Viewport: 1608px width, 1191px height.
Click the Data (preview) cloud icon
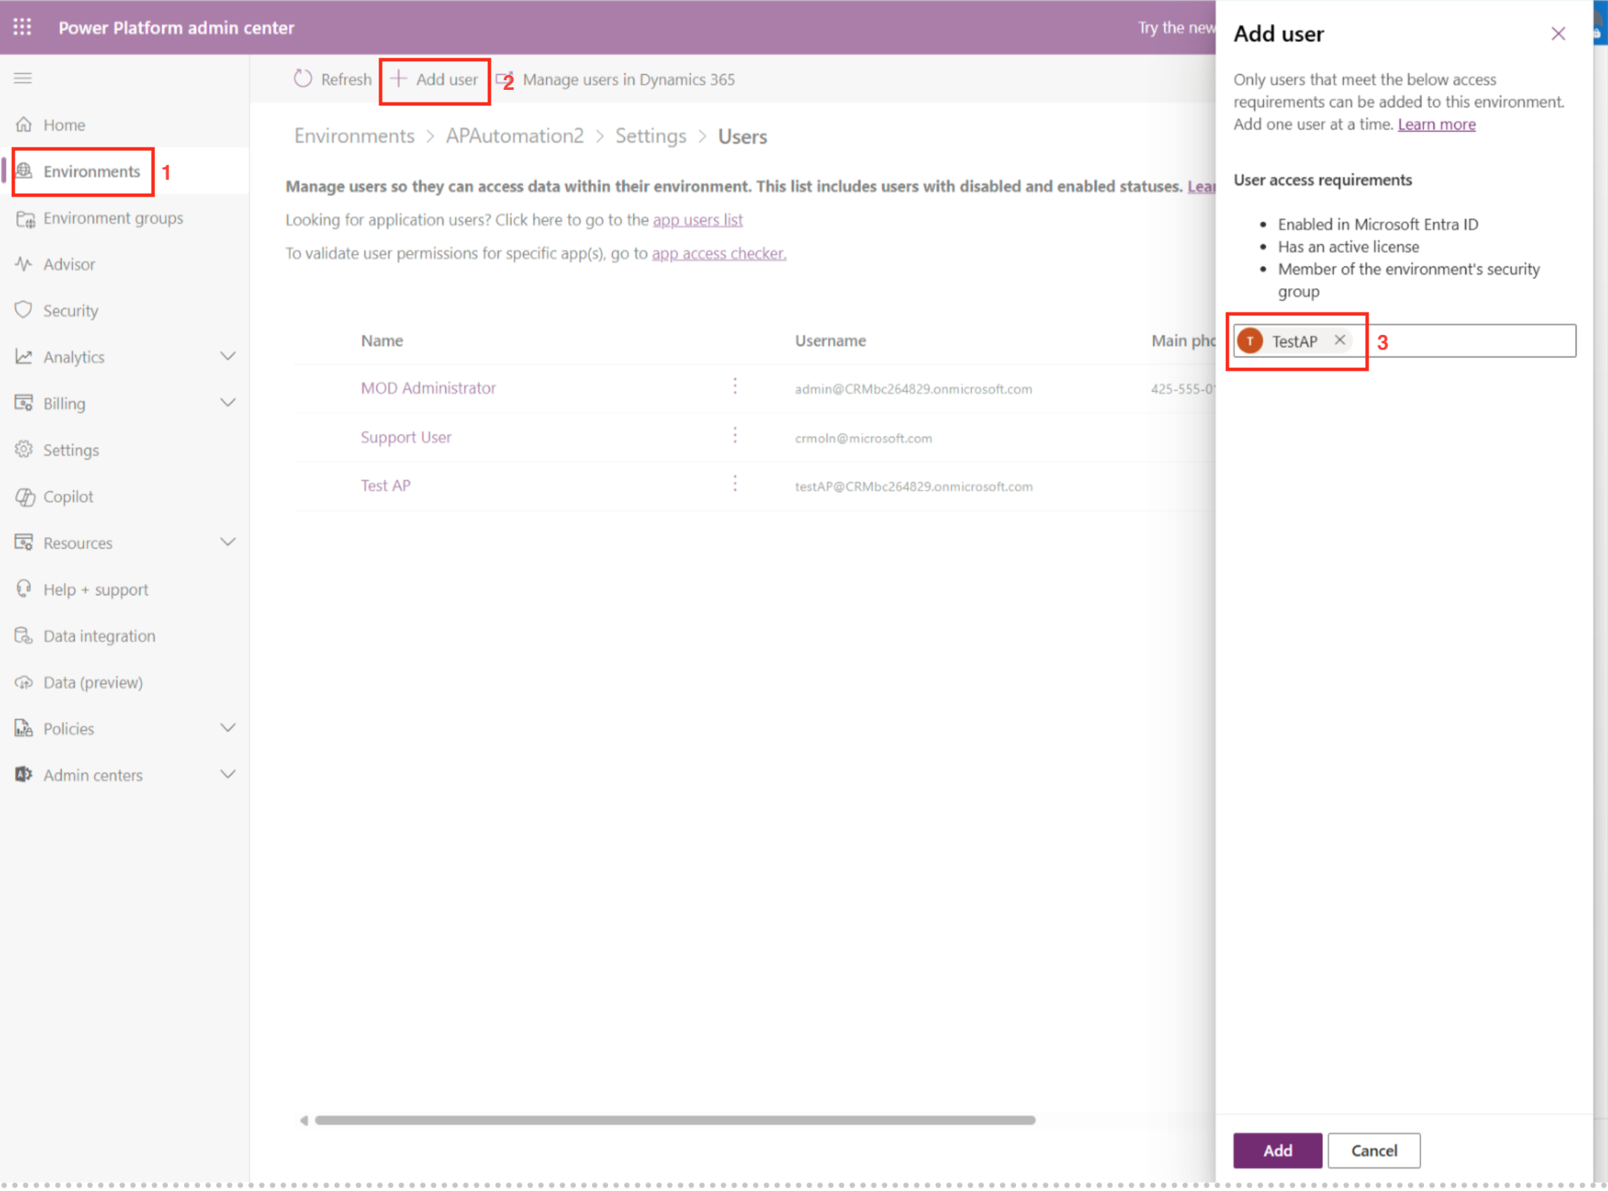click(24, 682)
